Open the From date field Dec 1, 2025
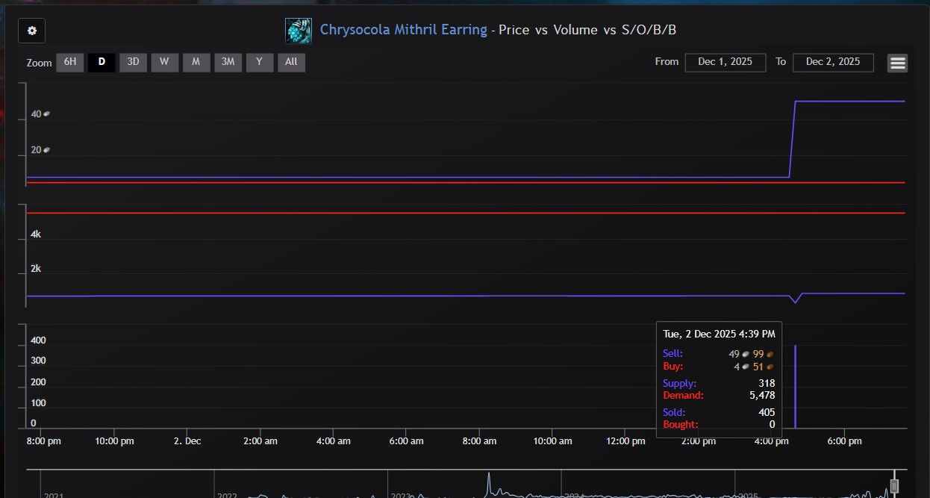The width and height of the screenshot is (930, 498). click(x=725, y=62)
